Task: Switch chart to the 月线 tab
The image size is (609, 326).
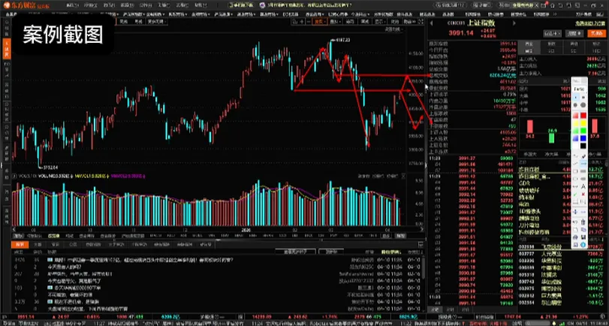Action: [x=139, y=21]
